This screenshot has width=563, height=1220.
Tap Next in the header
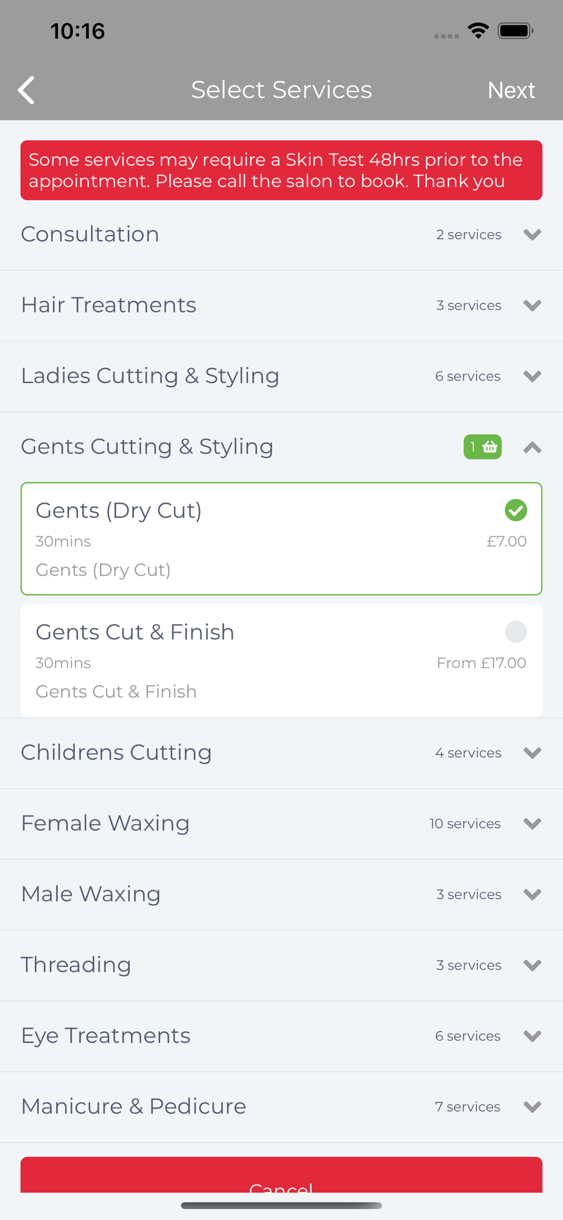(x=511, y=90)
